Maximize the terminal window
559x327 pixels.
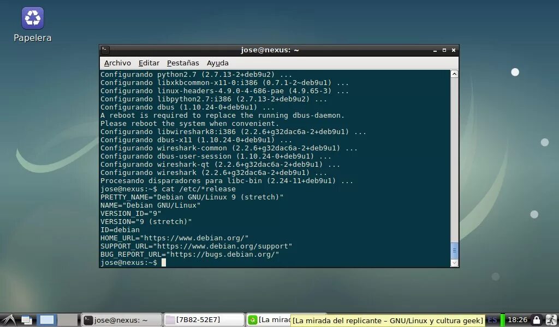(444, 50)
